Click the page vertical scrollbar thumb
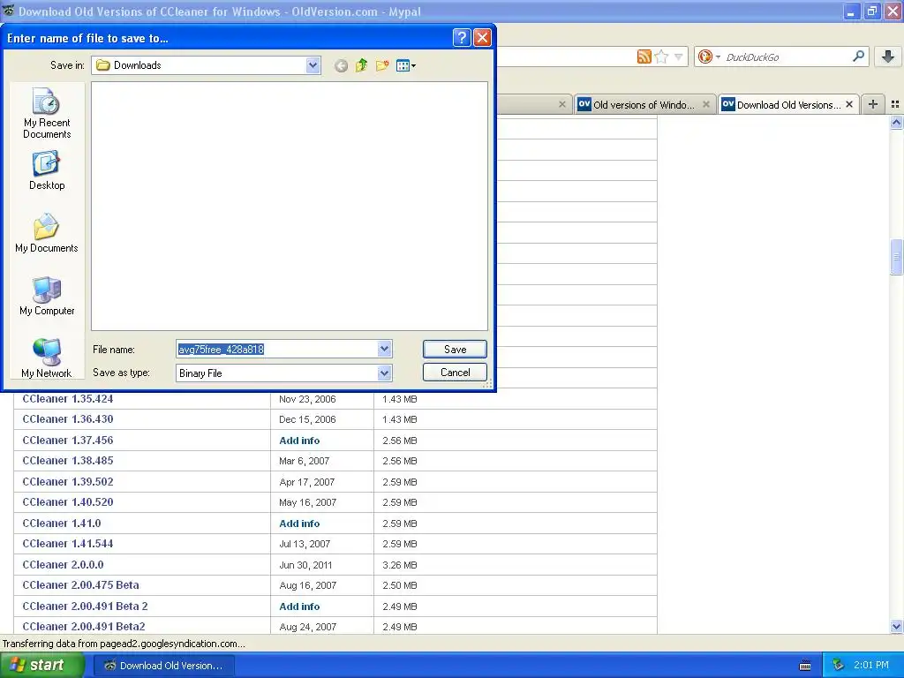Screen dimensions: 904x678 pyautogui.click(x=896, y=257)
